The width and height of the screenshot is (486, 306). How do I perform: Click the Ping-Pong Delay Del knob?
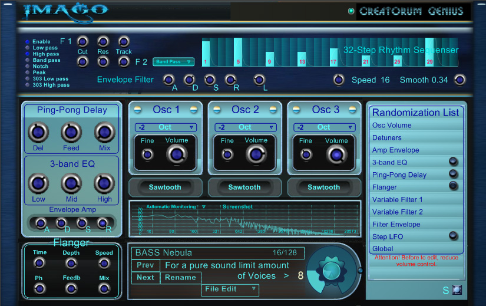38,132
